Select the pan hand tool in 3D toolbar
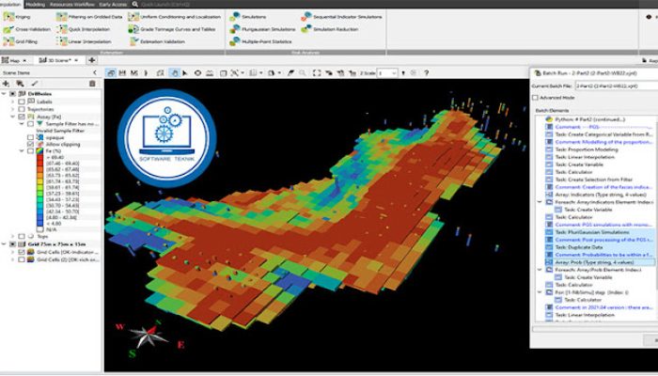This screenshot has width=658, height=376. click(173, 73)
